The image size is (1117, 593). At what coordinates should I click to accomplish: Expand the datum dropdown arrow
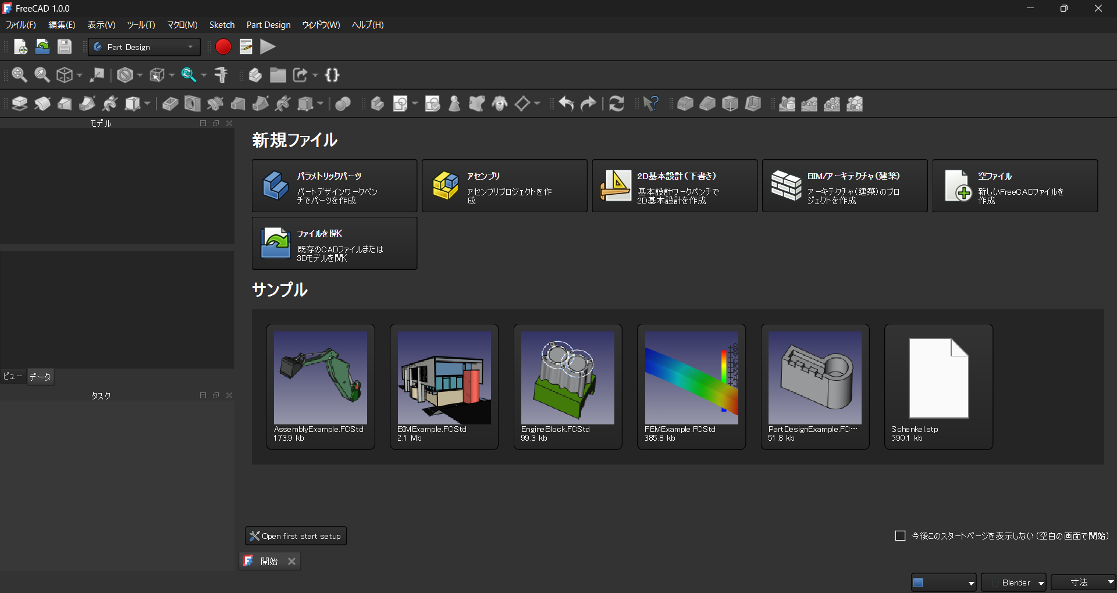537,103
